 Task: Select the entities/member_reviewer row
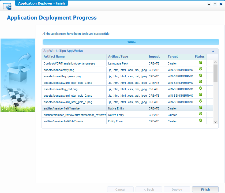75,115
